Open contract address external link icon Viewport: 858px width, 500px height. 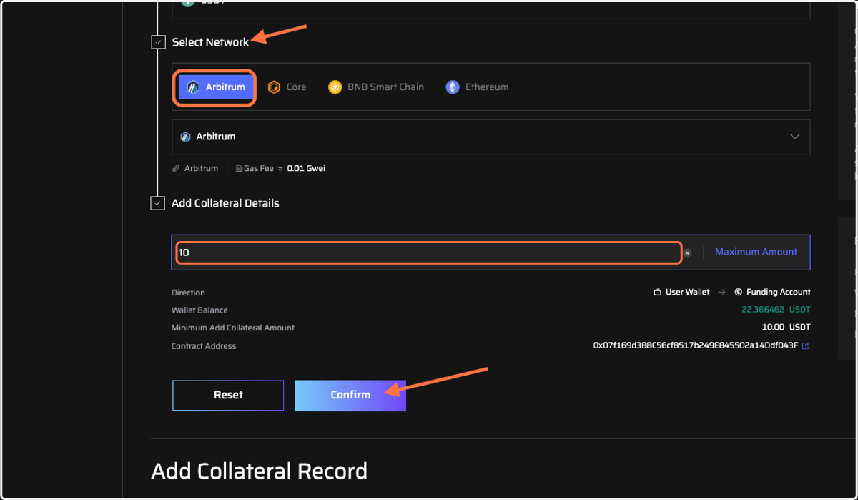pos(806,346)
